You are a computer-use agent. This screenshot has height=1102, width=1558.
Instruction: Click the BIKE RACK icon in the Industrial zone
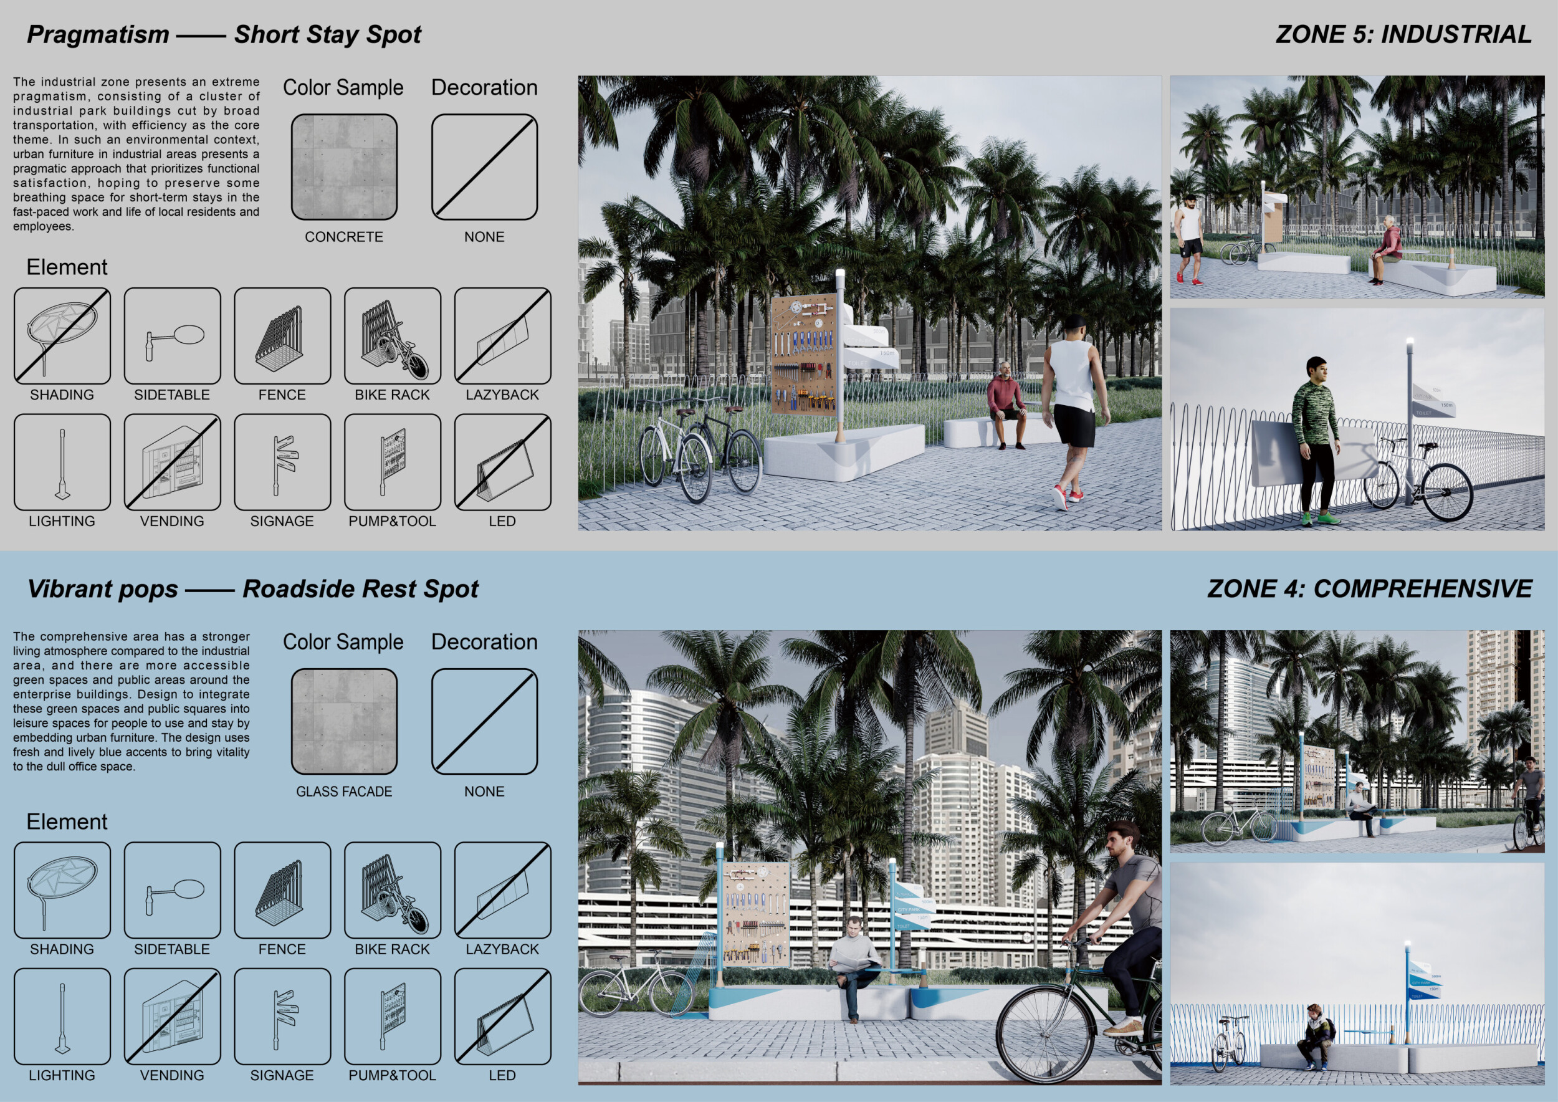[x=392, y=336]
